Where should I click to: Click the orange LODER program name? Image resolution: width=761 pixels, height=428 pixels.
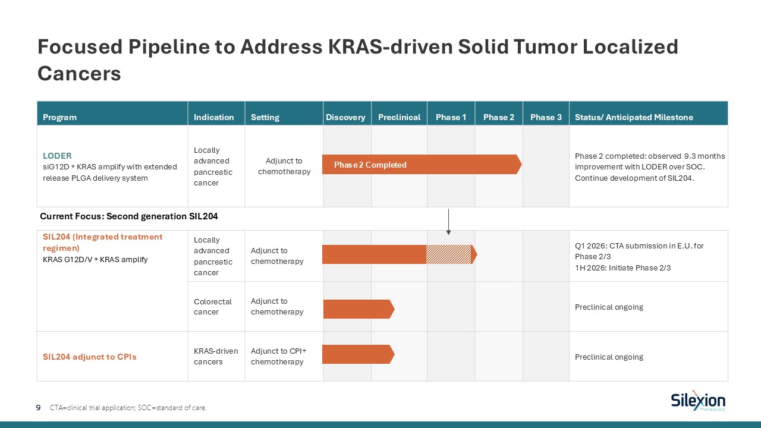click(55, 156)
